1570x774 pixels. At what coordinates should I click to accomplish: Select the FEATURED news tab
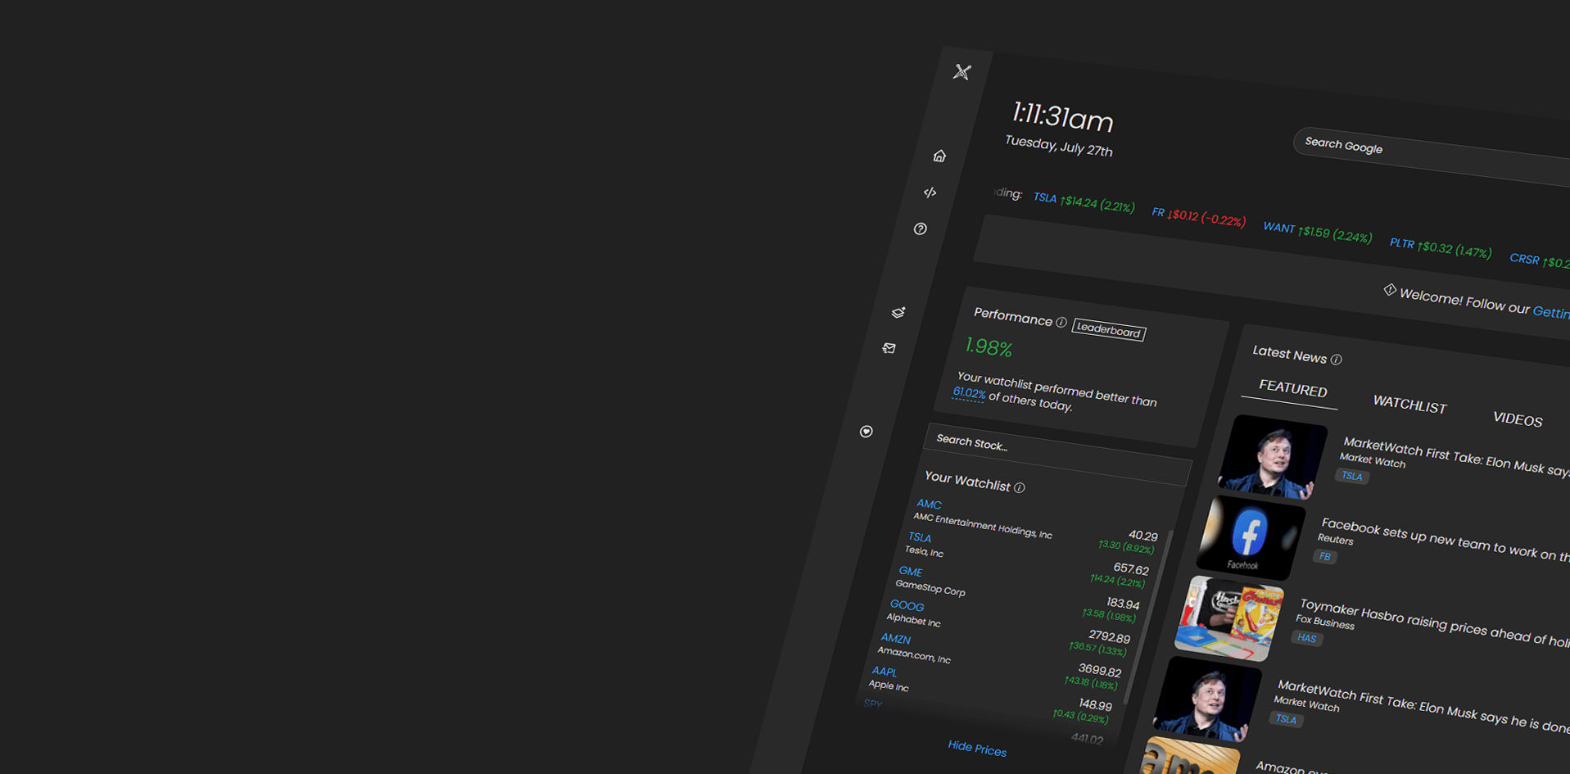(1292, 388)
